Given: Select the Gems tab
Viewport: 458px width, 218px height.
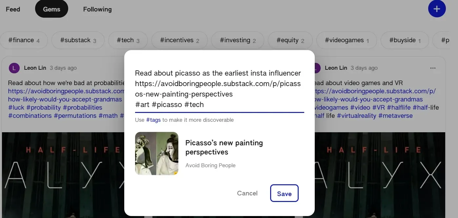Looking at the screenshot, I should tap(51, 9).
